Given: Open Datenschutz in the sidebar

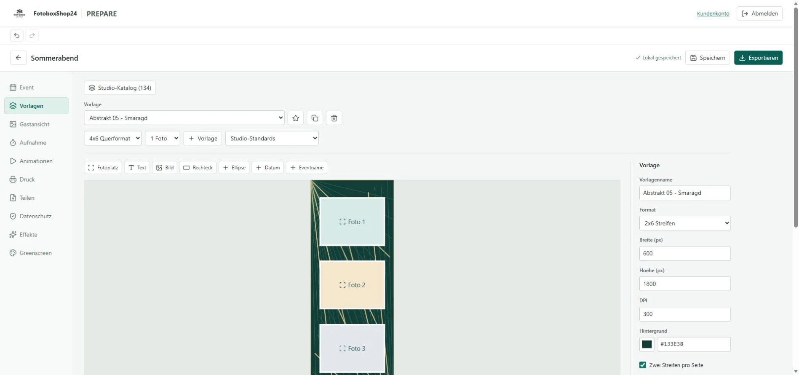Looking at the screenshot, I should tap(36, 216).
